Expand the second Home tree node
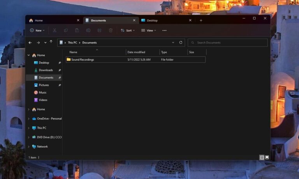Screen dimensions: 299x179 (x=28, y=109)
